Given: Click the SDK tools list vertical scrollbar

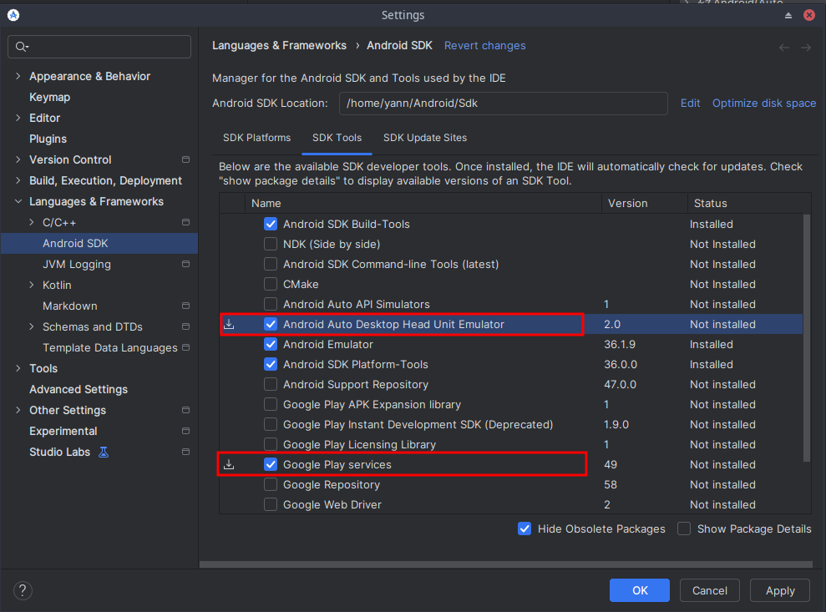Looking at the screenshot, I should click(806, 334).
